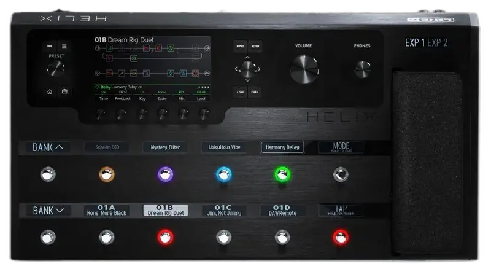
Task: Select preset 01C Jimi, Not Jimmy footswitch
Action: (224, 237)
